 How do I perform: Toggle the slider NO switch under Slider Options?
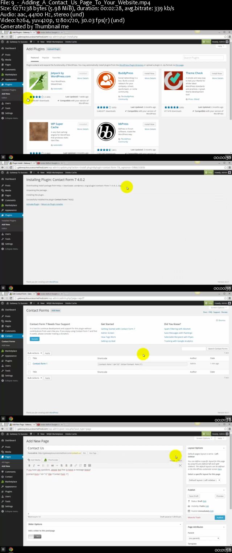point(35,536)
